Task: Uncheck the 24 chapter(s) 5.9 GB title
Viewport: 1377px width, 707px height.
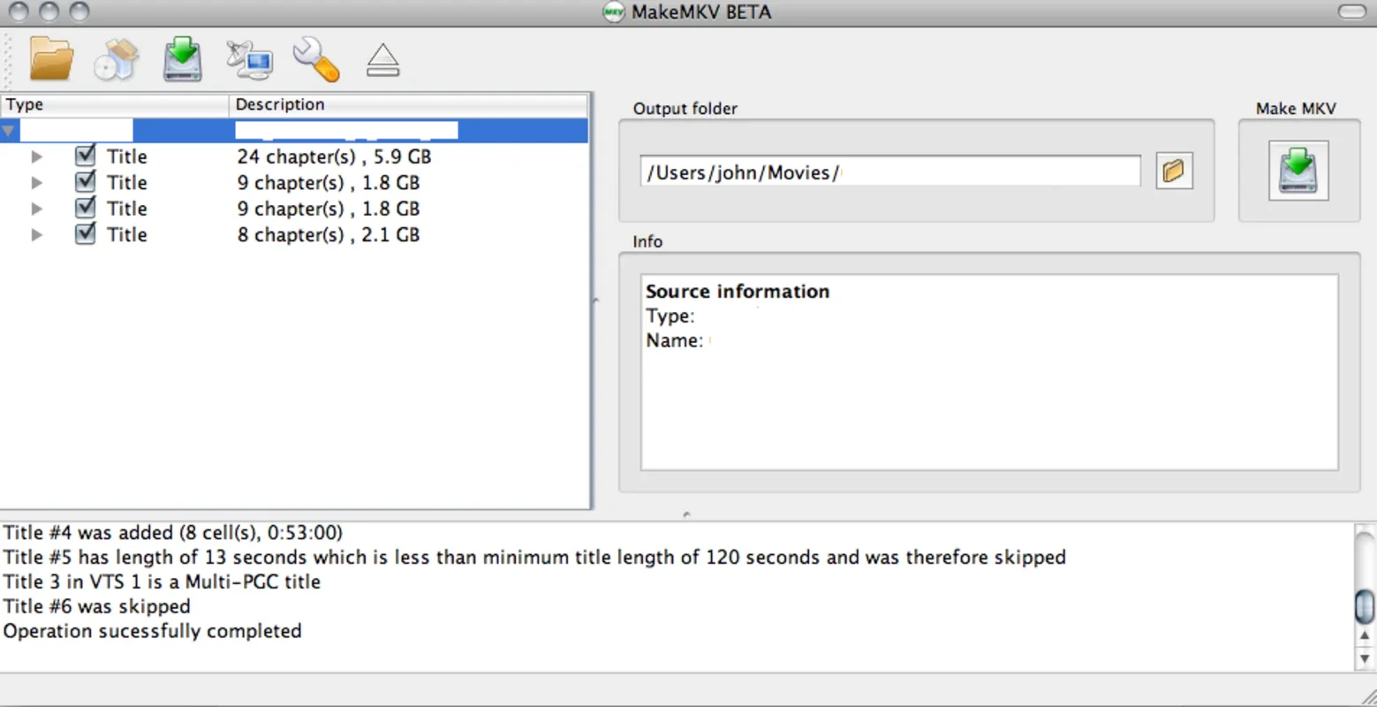Action: tap(85, 156)
